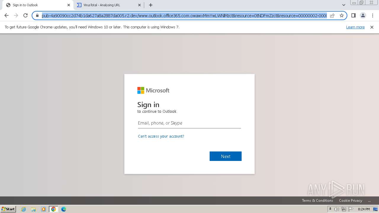Open the Action Center flag icon
Viewport: 379px width, 213px height.
(351, 209)
